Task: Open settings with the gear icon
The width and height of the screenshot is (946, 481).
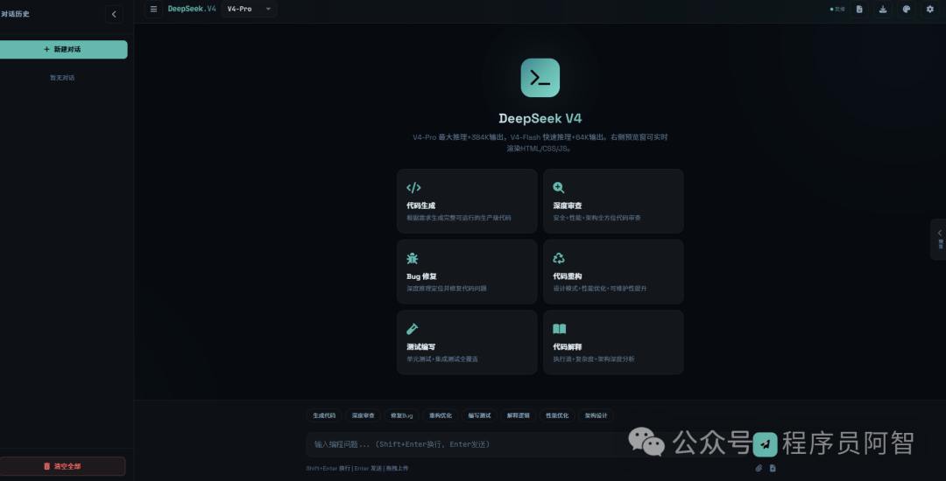Action: pyautogui.click(x=929, y=9)
